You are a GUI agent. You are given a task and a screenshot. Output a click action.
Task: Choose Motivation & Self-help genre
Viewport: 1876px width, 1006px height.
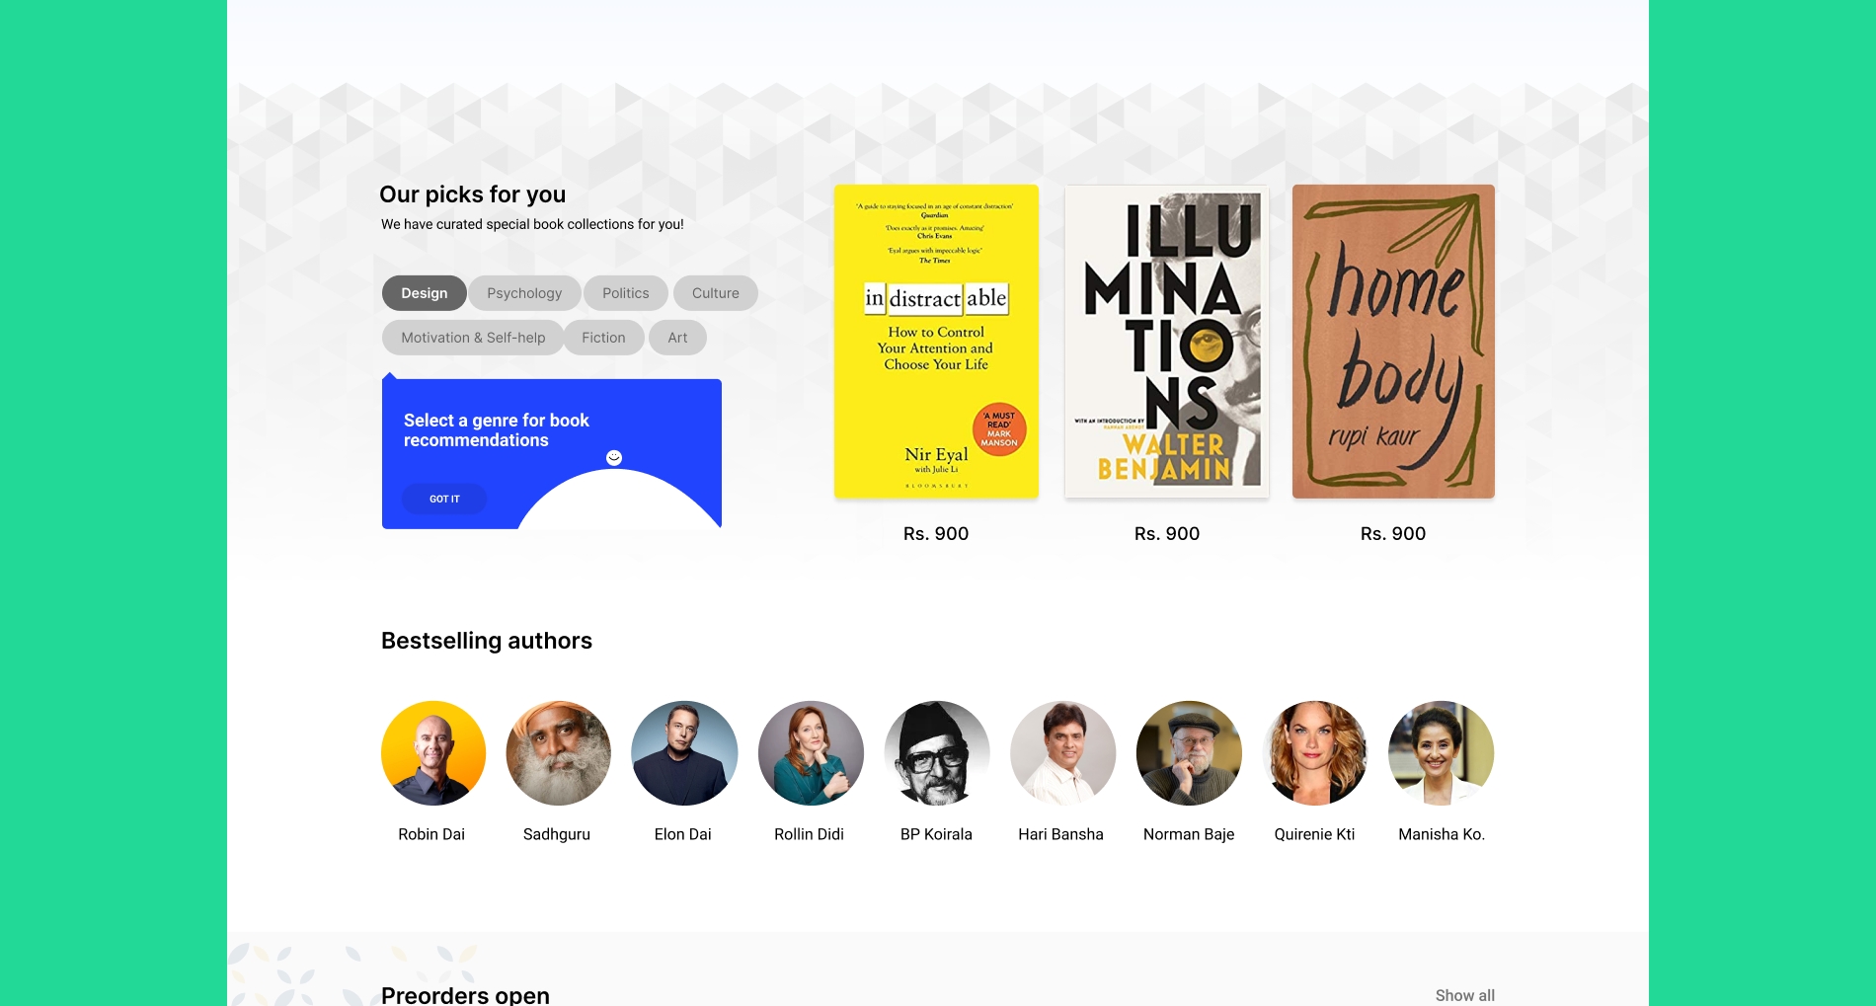[473, 338]
